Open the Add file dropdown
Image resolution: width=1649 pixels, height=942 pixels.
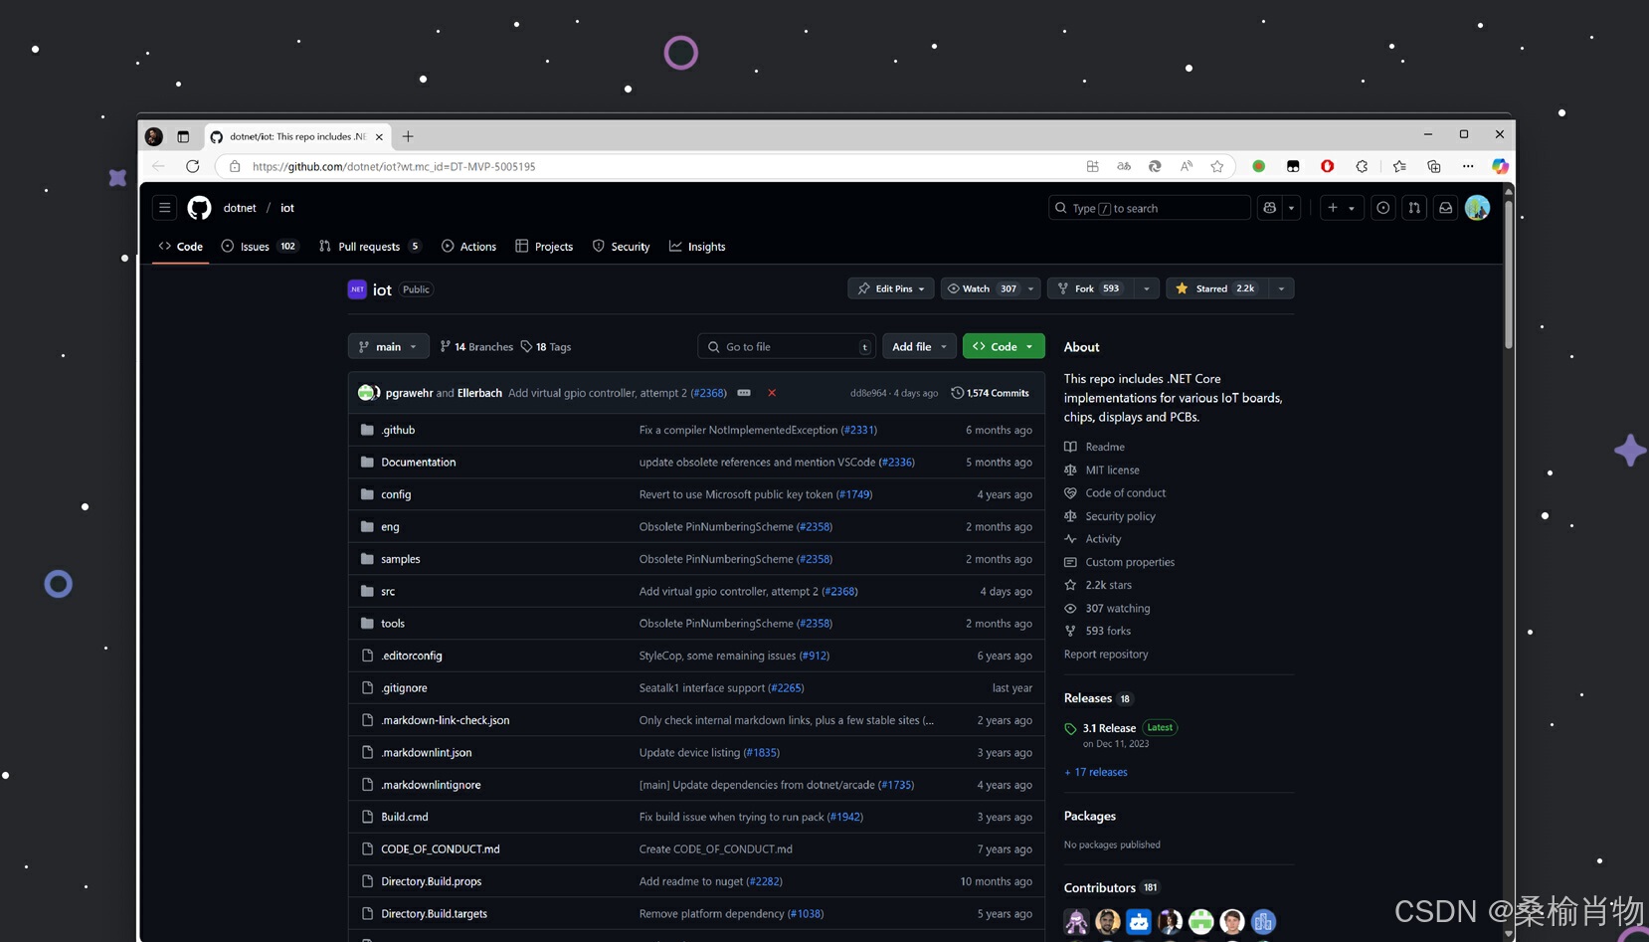pyautogui.click(x=918, y=346)
